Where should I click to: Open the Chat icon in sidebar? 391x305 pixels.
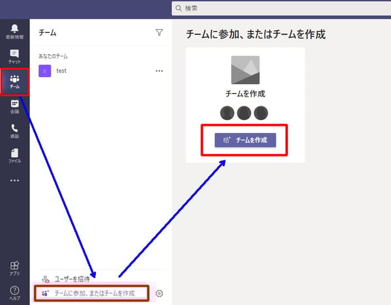click(x=14, y=56)
